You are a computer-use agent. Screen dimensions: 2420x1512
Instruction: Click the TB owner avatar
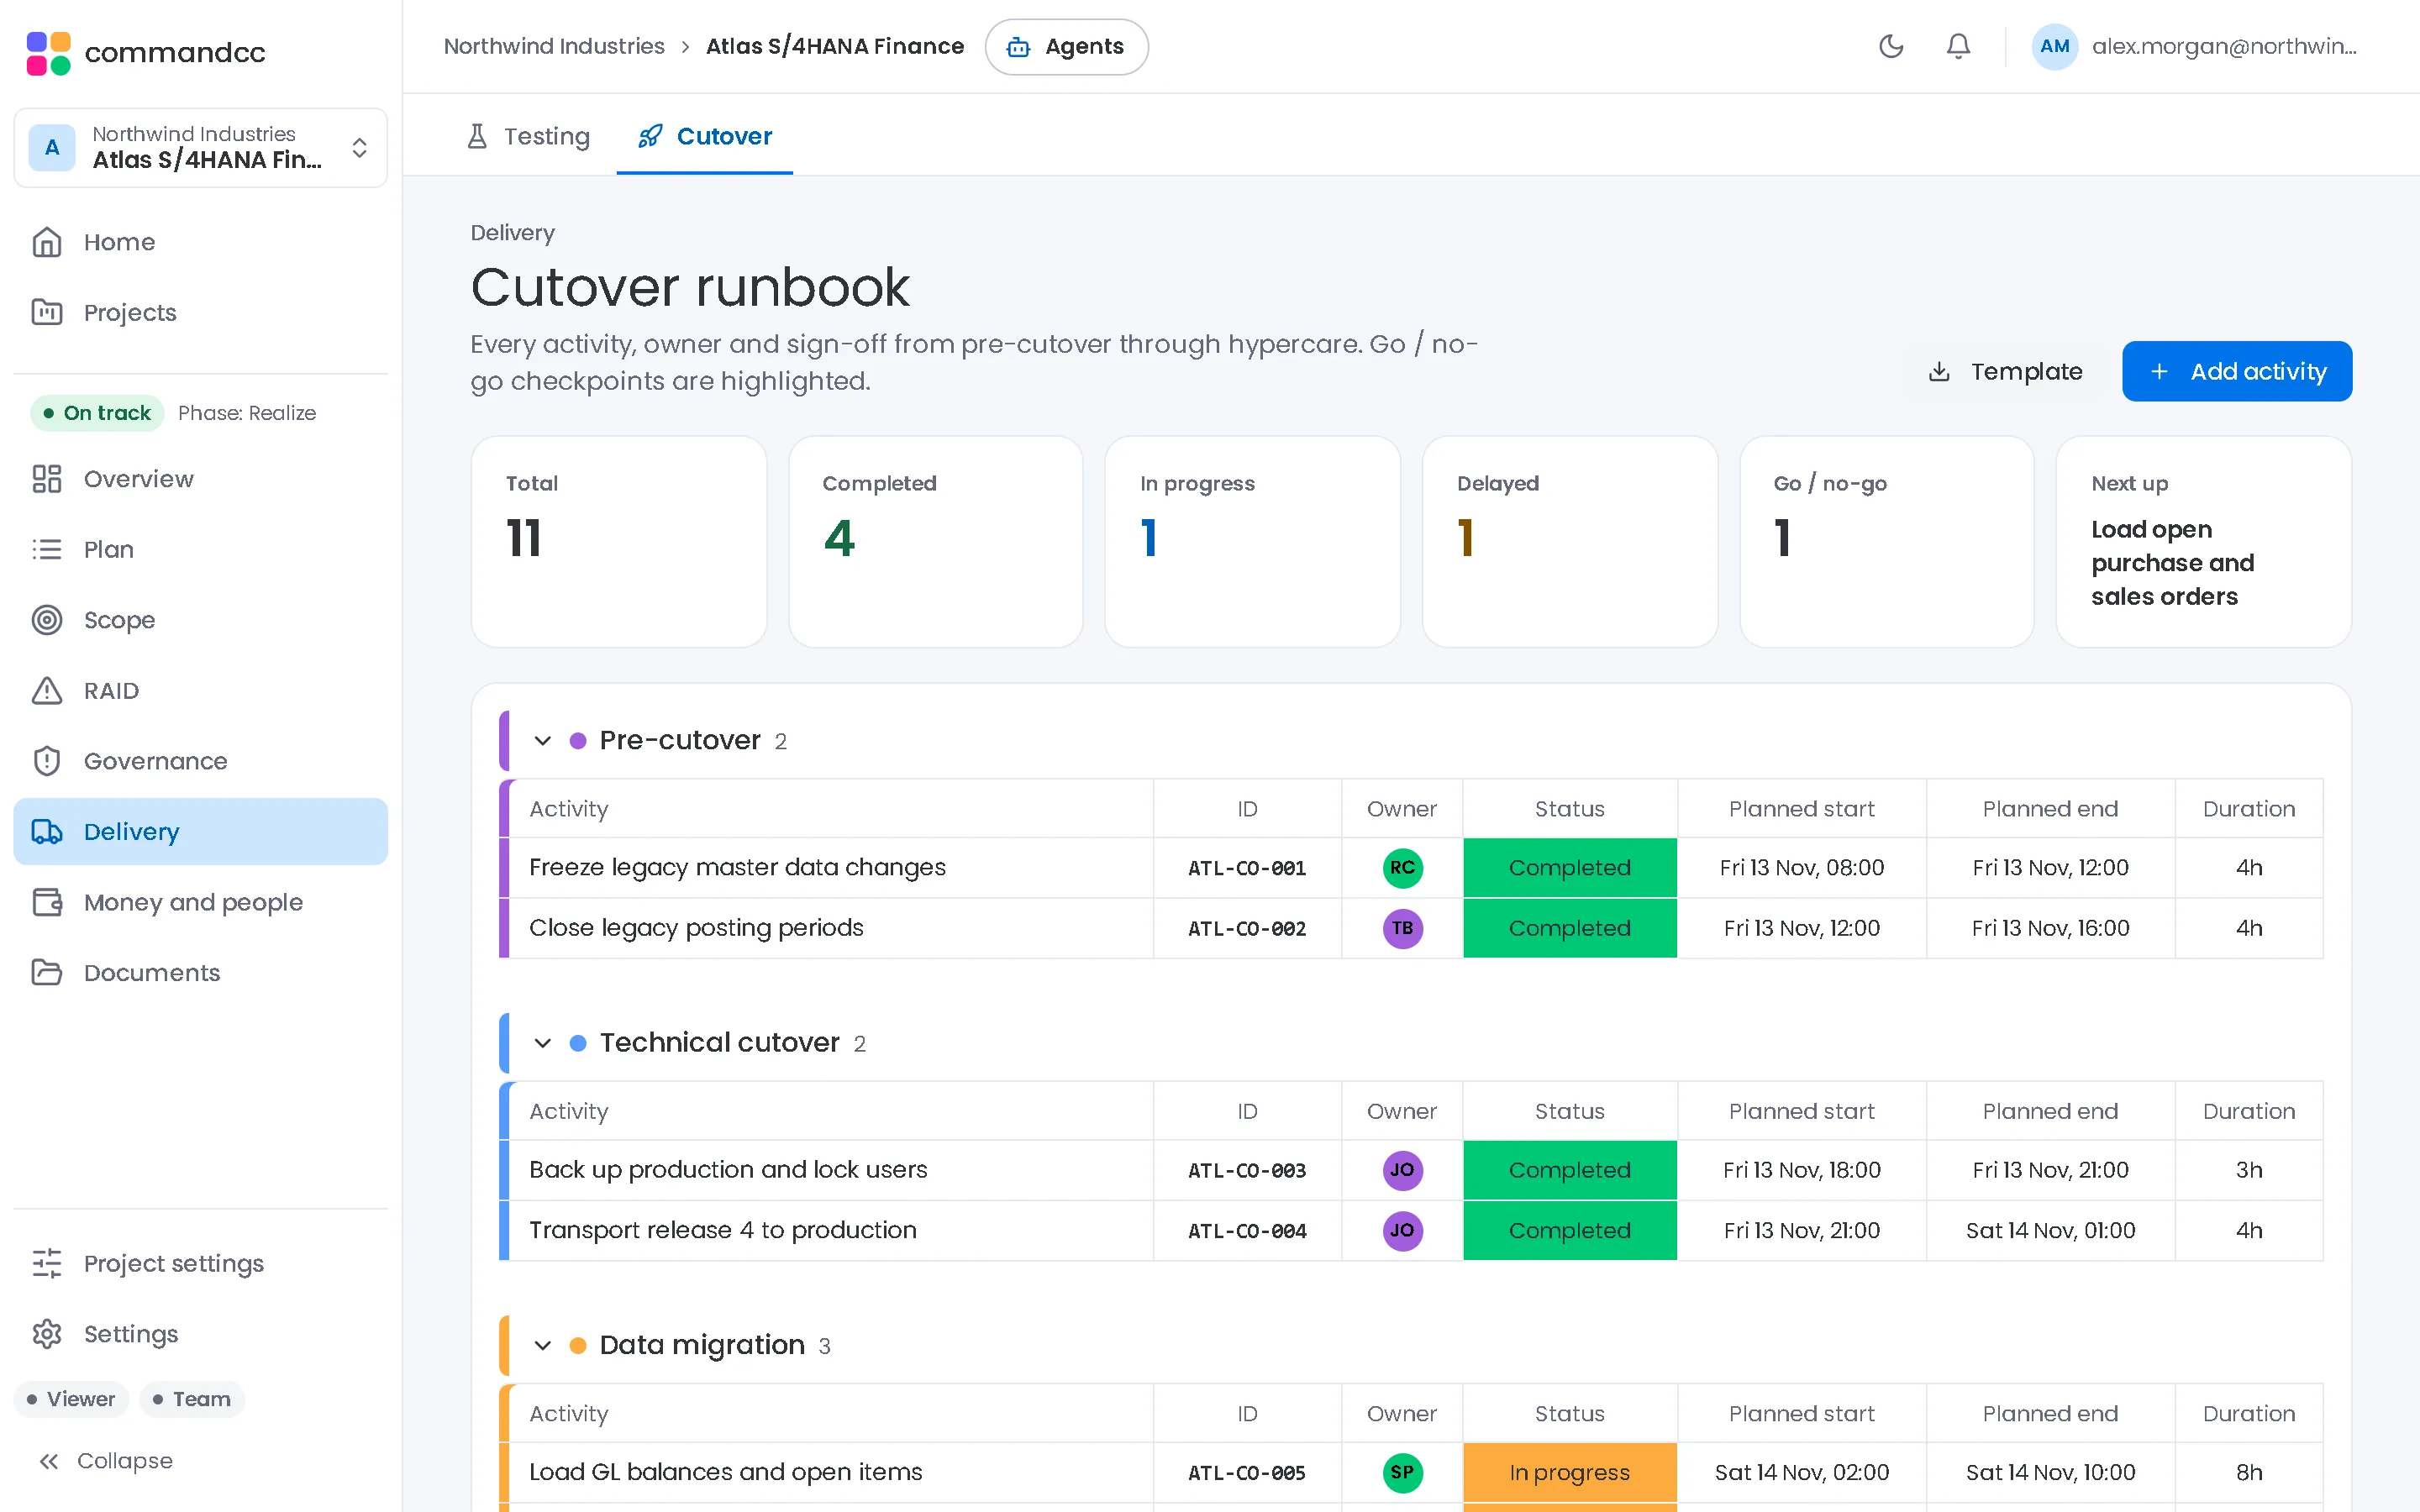tap(1402, 928)
